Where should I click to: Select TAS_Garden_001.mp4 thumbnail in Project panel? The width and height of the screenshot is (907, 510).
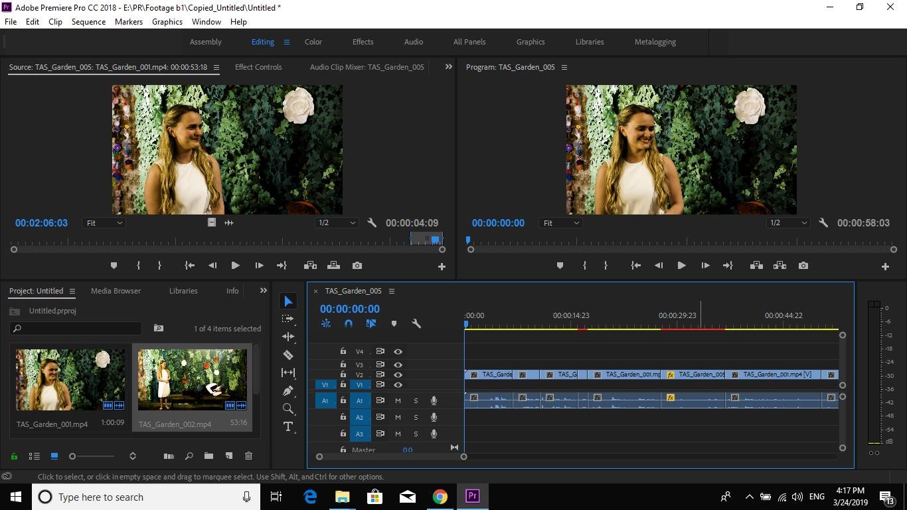pyautogui.click(x=70, y=380)
